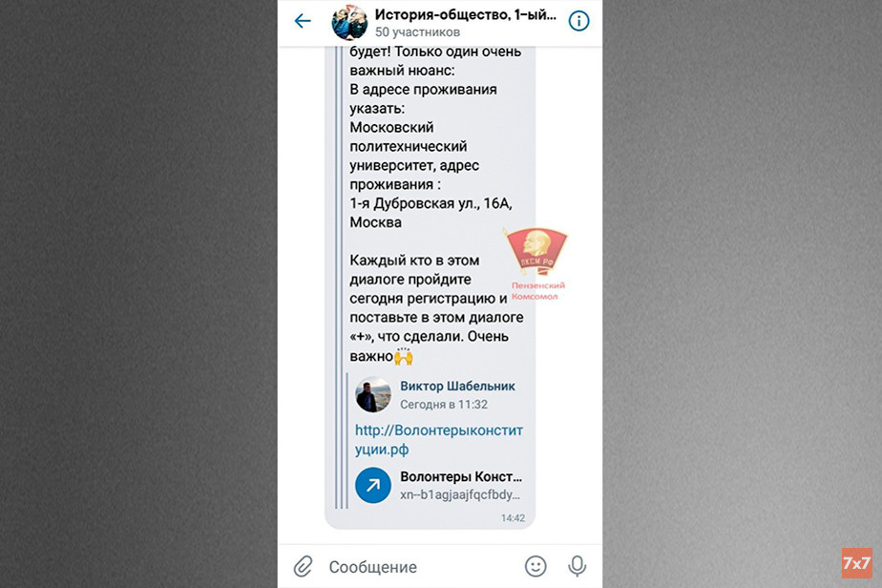The width and height of the screenshot is (882, 588).
Task: Go back using the arrow icon
Action: (303, 21)
